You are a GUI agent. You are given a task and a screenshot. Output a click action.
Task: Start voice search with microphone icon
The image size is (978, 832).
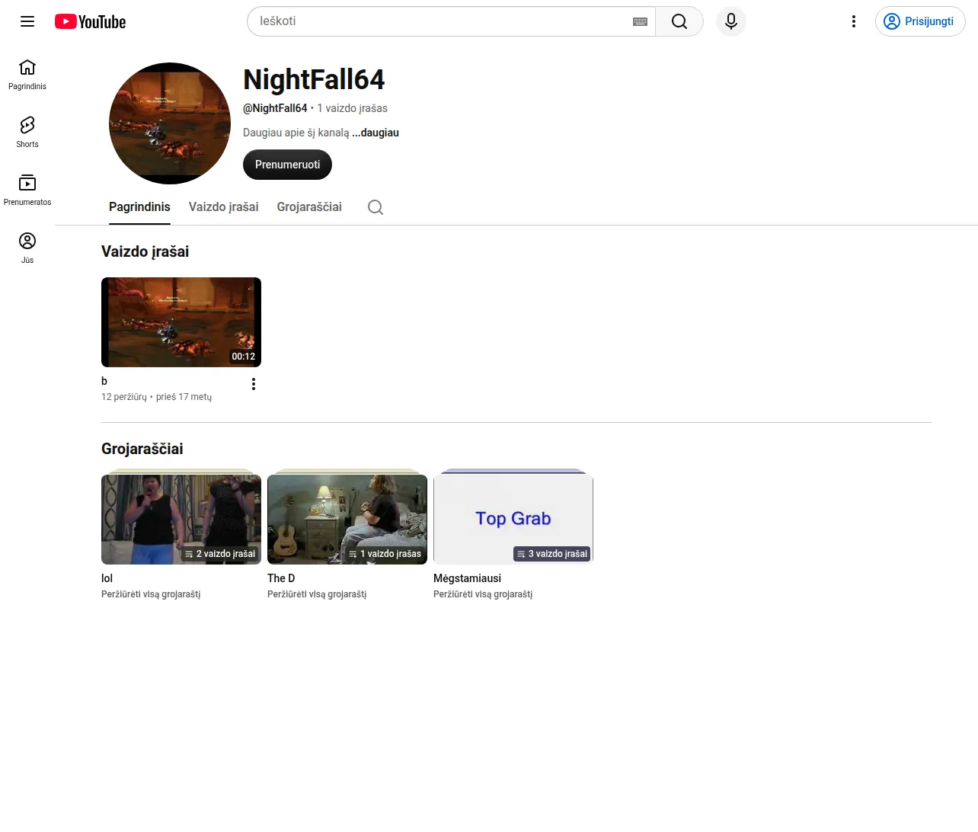pyautogui.click(x=731, y=21)
